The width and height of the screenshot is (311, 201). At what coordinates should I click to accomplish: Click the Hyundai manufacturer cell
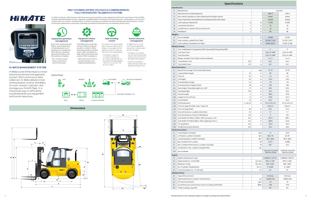click(279, 11)
